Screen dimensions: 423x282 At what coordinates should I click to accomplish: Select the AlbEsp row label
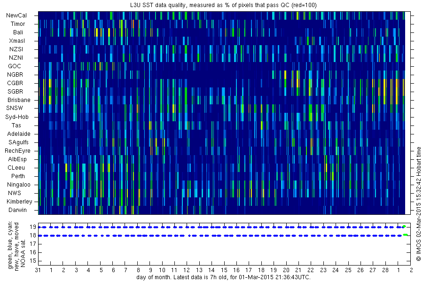point(17,159)
